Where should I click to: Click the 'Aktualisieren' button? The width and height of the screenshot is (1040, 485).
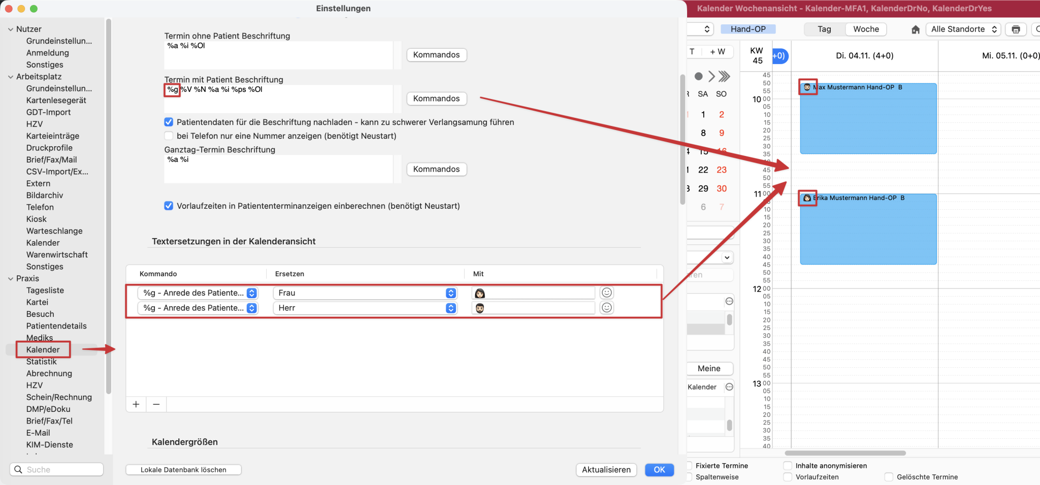click(606, 469)
